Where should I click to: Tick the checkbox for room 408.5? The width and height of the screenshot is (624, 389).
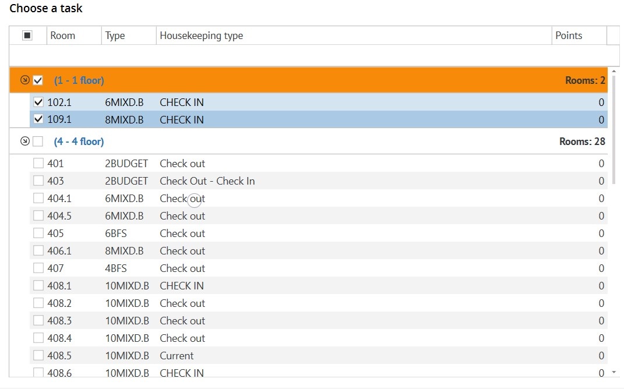[38, 356]
